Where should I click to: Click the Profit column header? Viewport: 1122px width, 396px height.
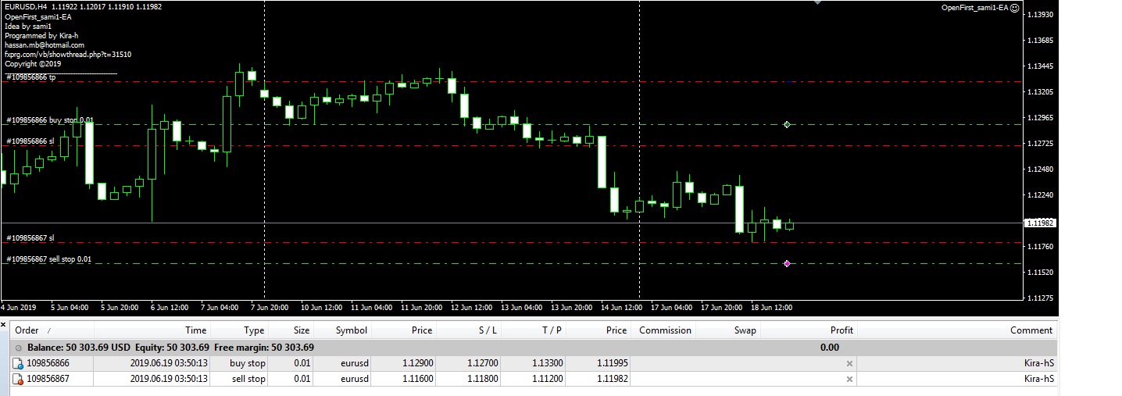pyautogui.click(x=841, y=330)
